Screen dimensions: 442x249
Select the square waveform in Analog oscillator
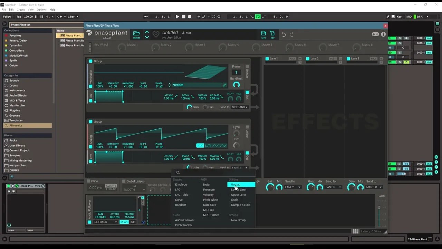click(208, 146)
